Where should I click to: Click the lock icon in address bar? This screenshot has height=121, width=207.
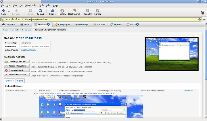[199, 19]
